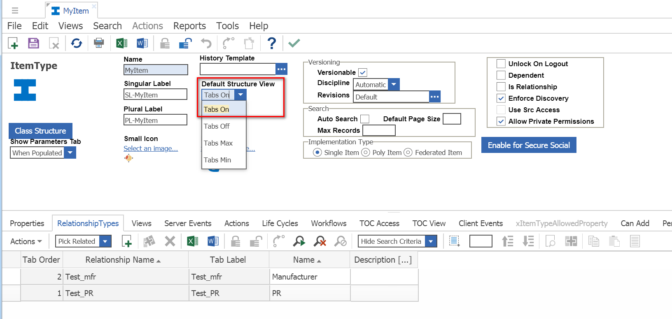This screenshot has width=672, height=319.
Task: Click Select an image link for Small Icon
Action: click(151, 148)
